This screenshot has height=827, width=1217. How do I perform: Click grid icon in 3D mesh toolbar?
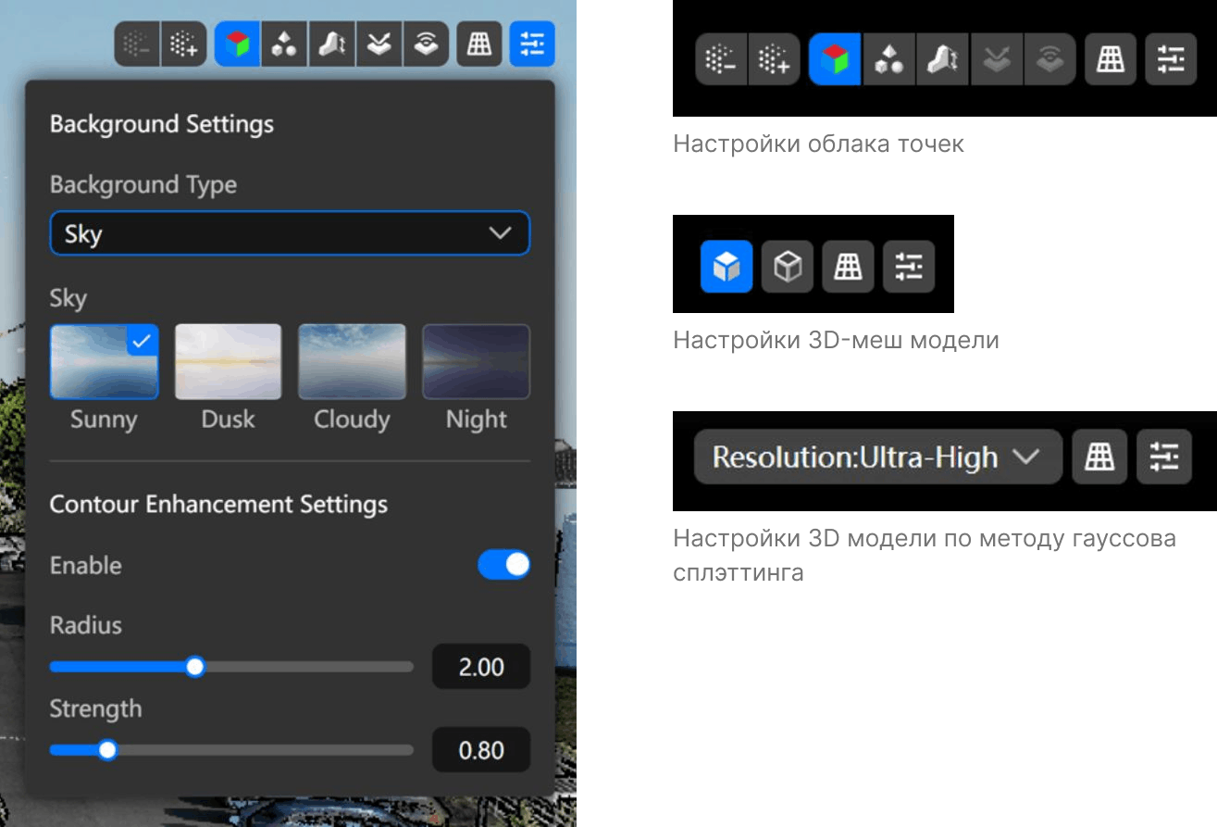coord(848,267)
